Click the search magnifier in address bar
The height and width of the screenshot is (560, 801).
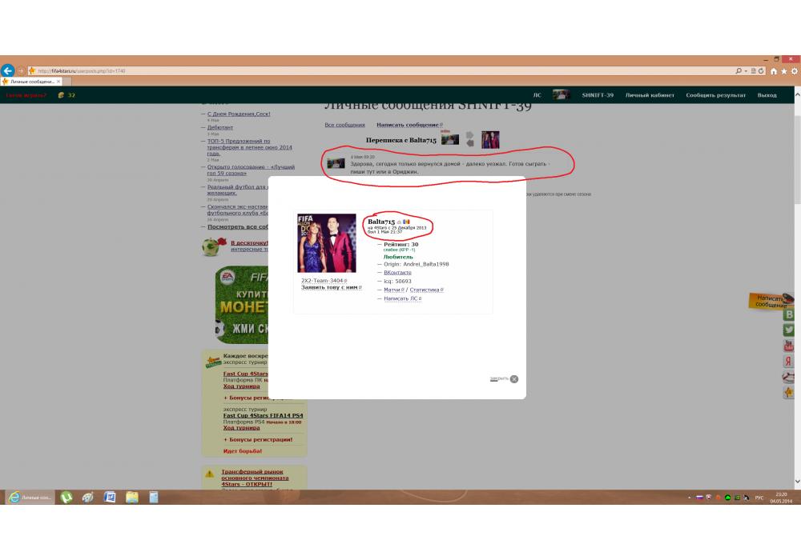tap(739, 71)
